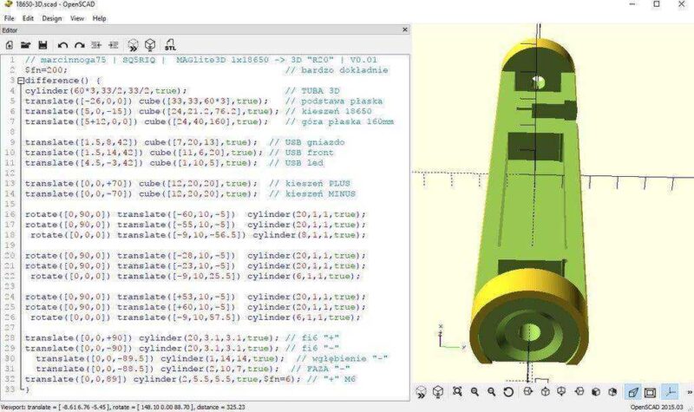Switch to the Front view
Screen dimensions: 694x412
pos(596,392)
